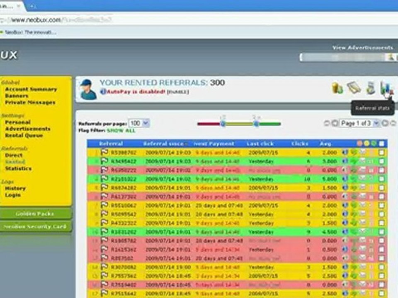Tick the checkbox for referral R3495422
This screenshot has height=298, width=398.
(381, 161)
